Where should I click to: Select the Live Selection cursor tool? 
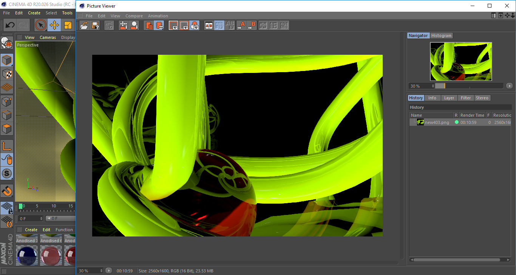tap(41, 25)
